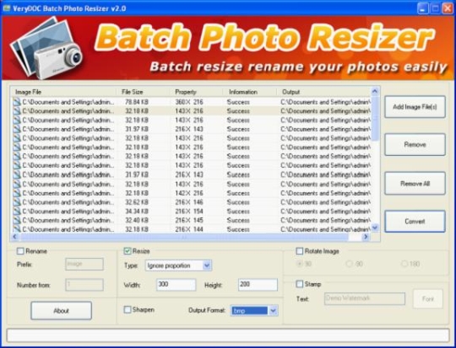
Task: Select the "216× 146" property cell
Action: (x=189, y=202)
